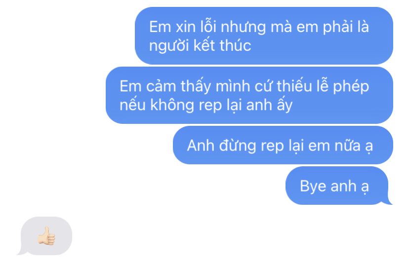Click the word "người" in the first bubble
Screen dimensions: 409x263
coord(169,46)
